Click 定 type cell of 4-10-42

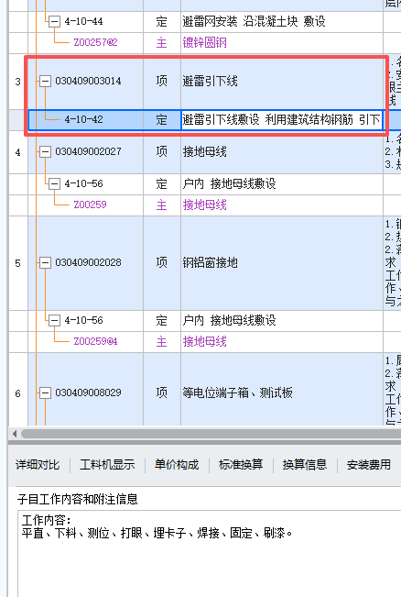pyautogui.click(x=161, y=119)
